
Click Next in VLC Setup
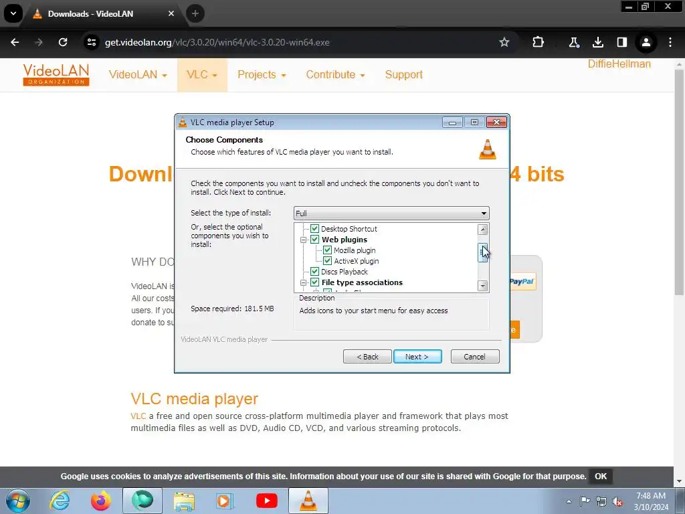417,357
